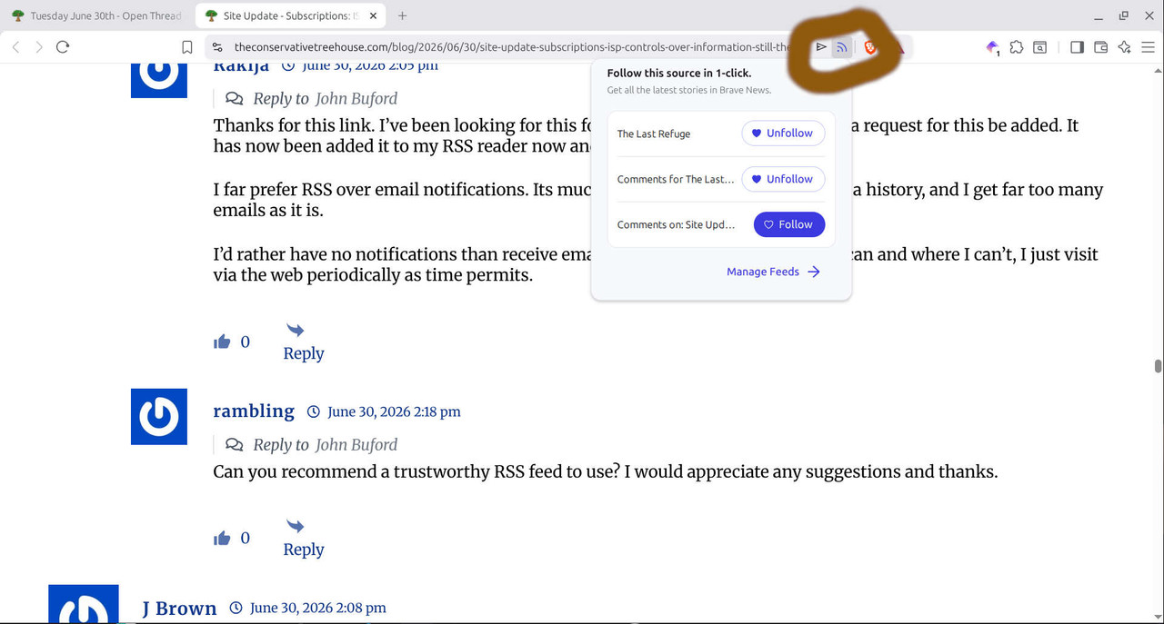Open Leo AI sparkle icon
Screen dimensions: 1164x624
pyautogui.click(x=1124, y=47)
